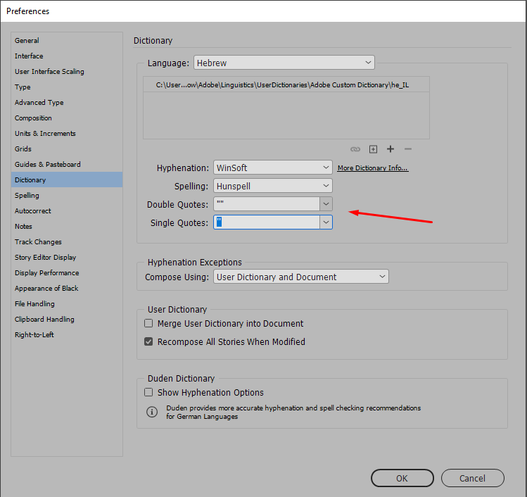527x497 pixels.
Task: Click the new user dictionary icon
Action: point(373,149)
